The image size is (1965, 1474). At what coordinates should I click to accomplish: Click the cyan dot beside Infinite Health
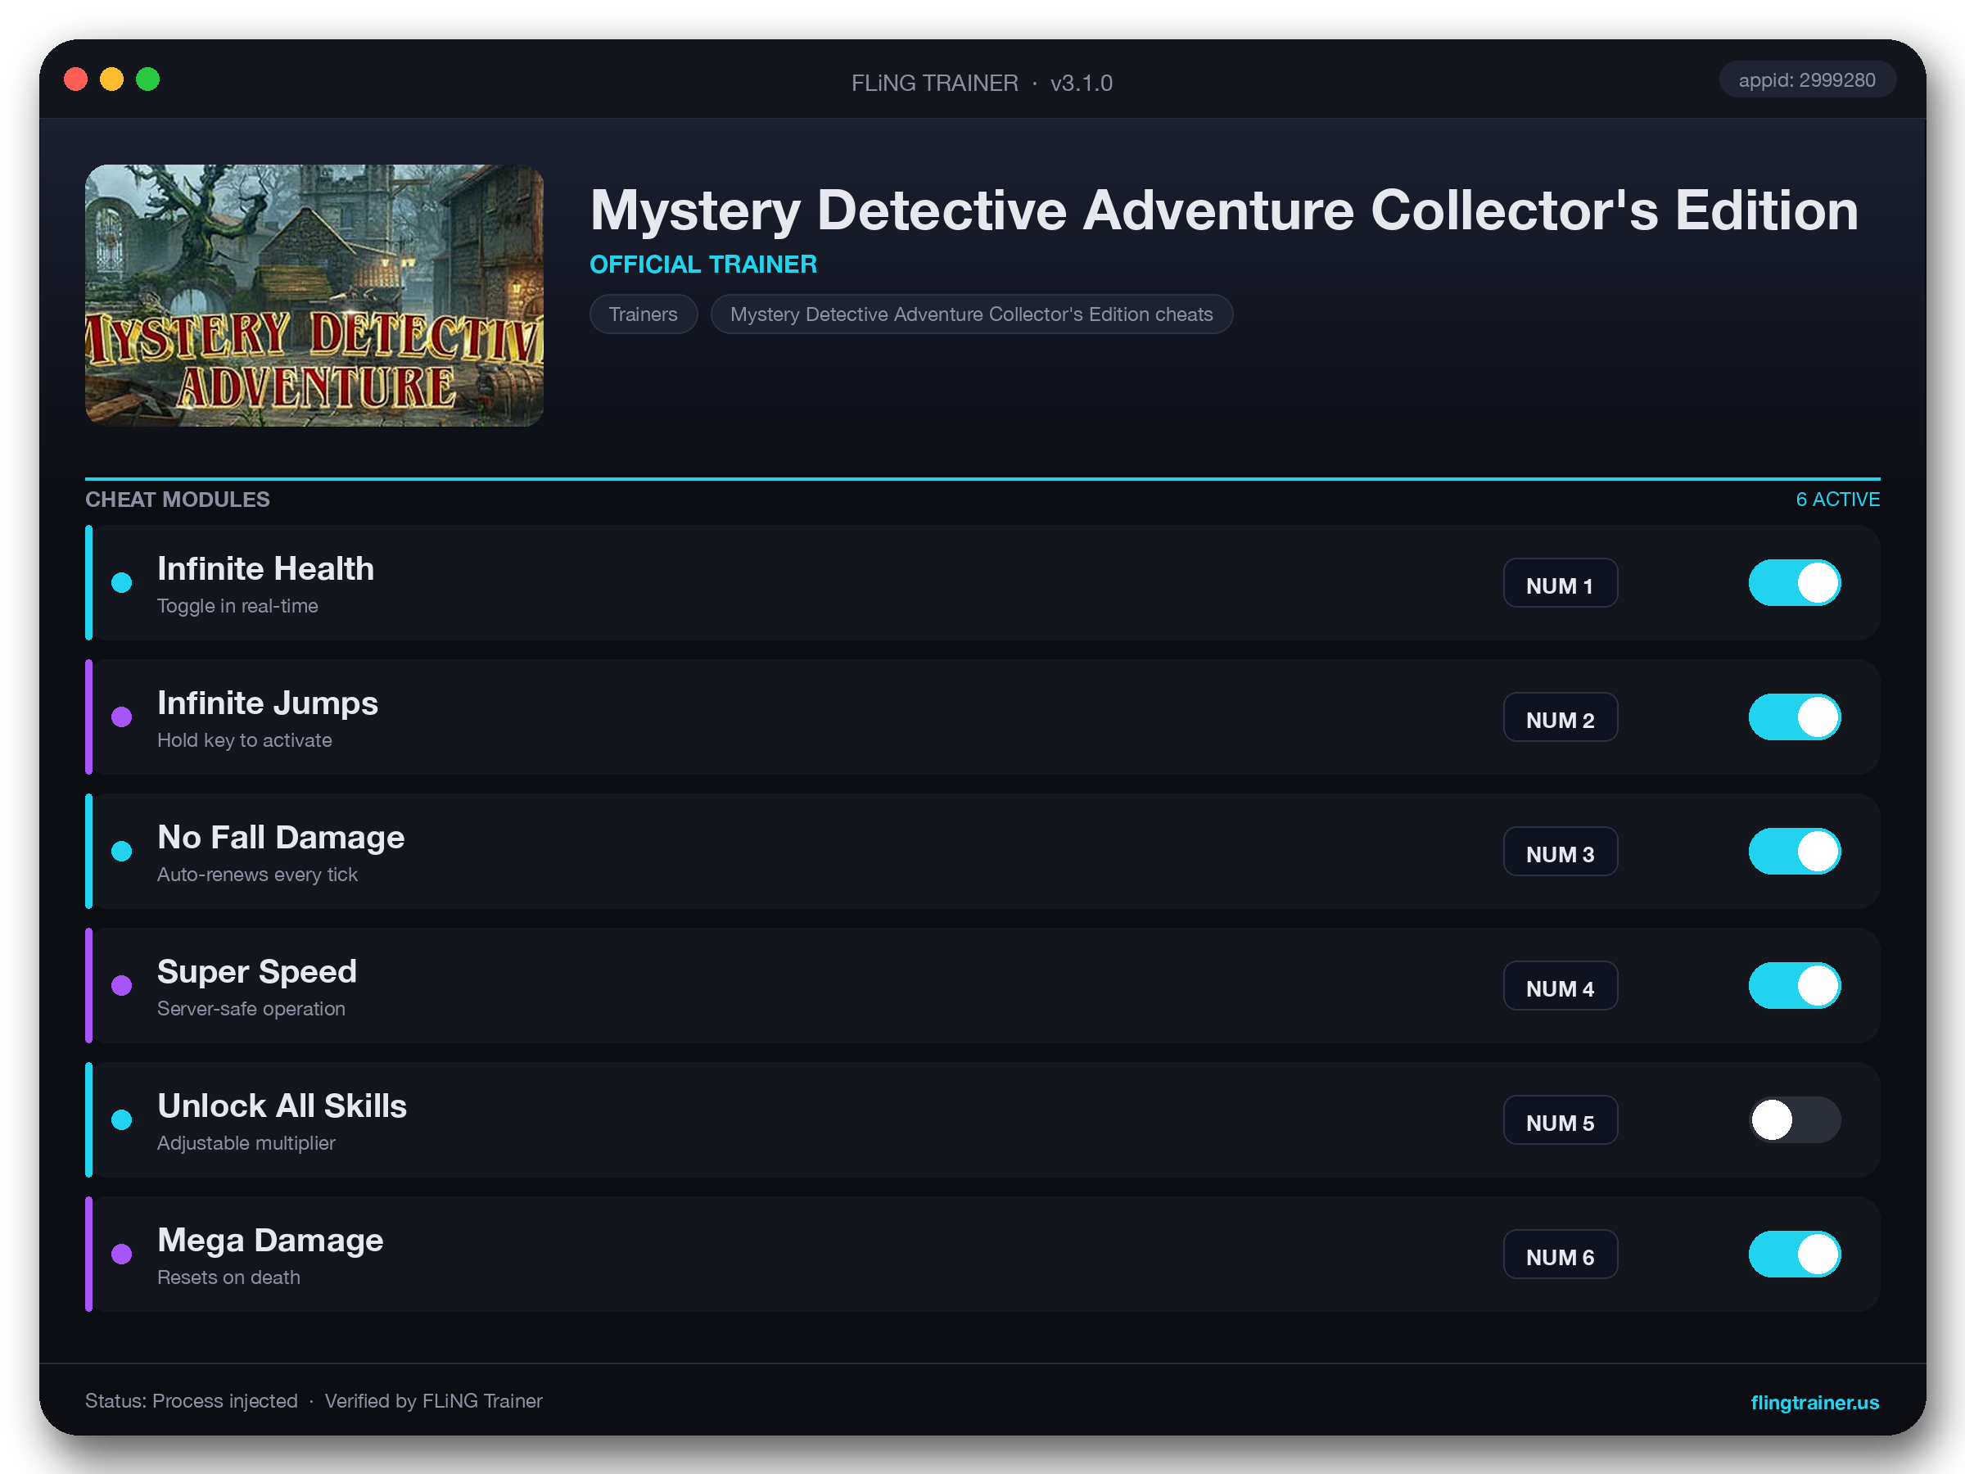coord(122,583)
